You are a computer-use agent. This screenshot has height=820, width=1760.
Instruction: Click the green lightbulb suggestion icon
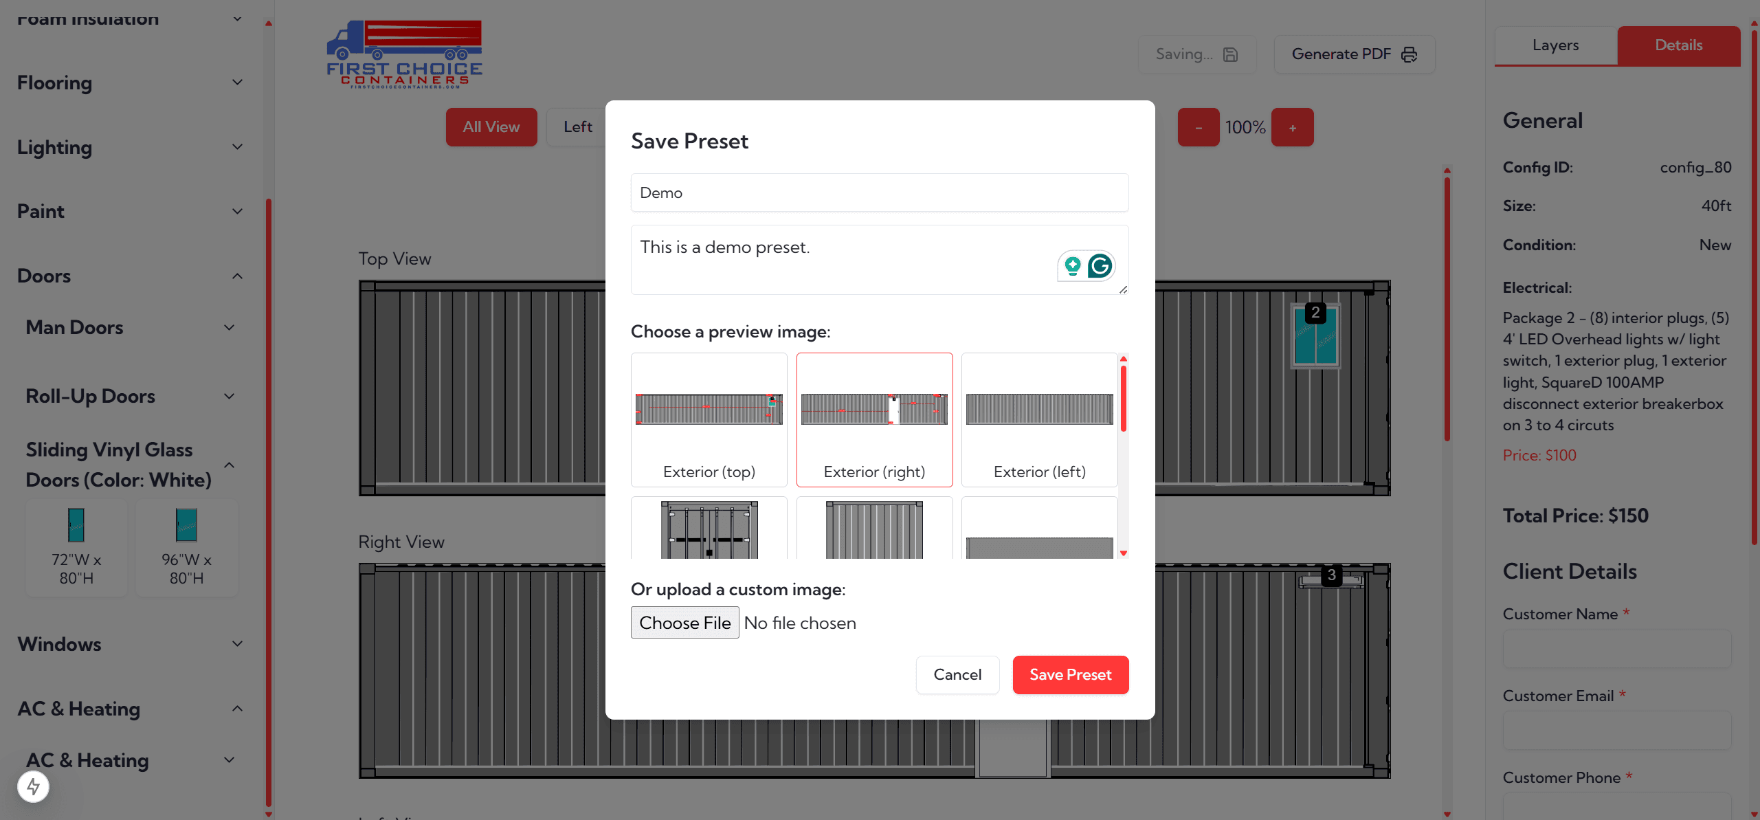point(1072,266)
